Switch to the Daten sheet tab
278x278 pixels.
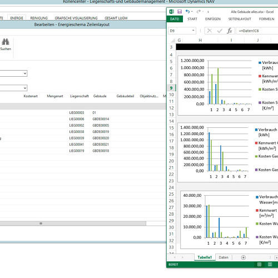coord(224,257)
